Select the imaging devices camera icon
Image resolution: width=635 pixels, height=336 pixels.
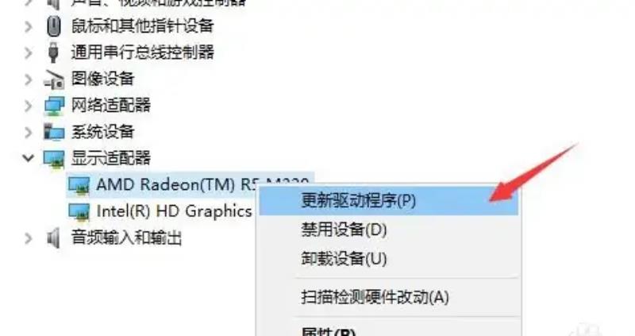coord(54,79)
